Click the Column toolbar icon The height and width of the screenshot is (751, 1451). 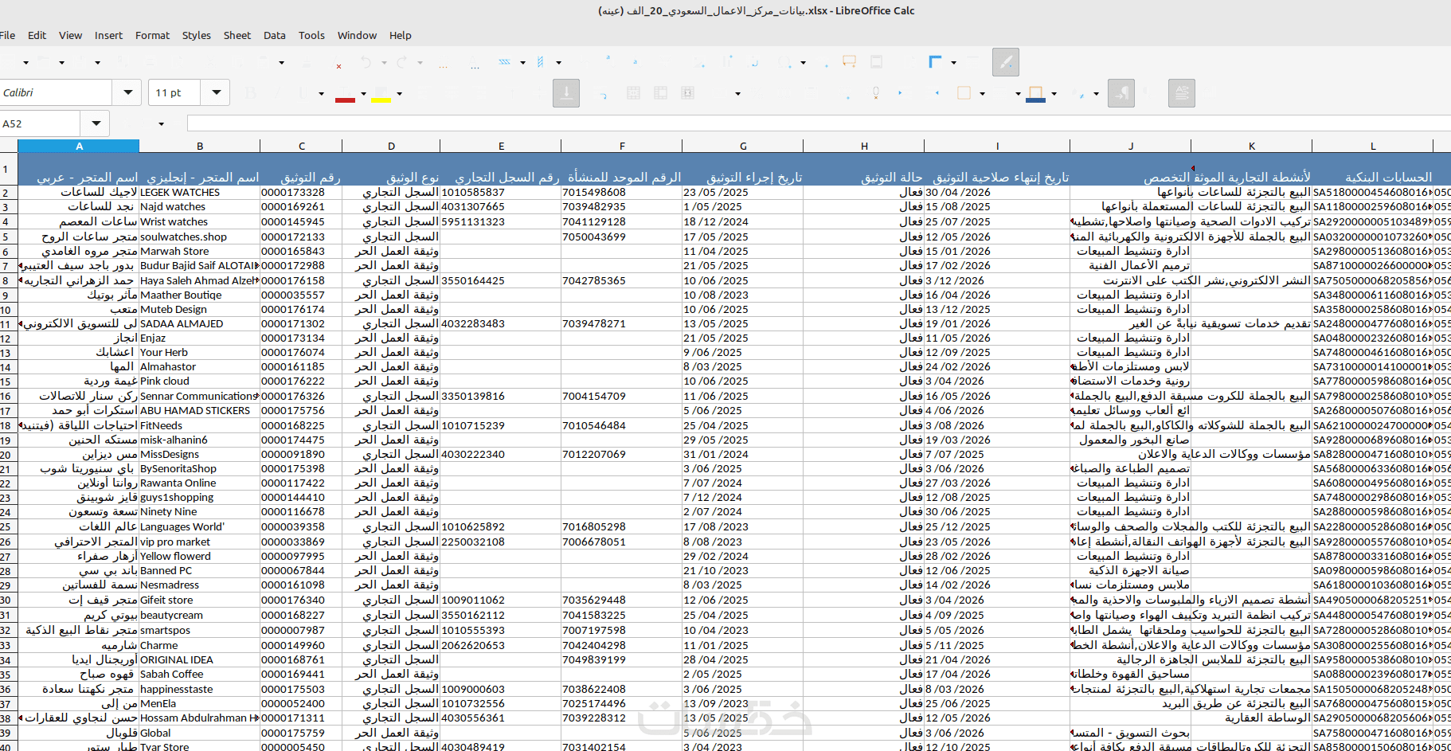point(541,62)
